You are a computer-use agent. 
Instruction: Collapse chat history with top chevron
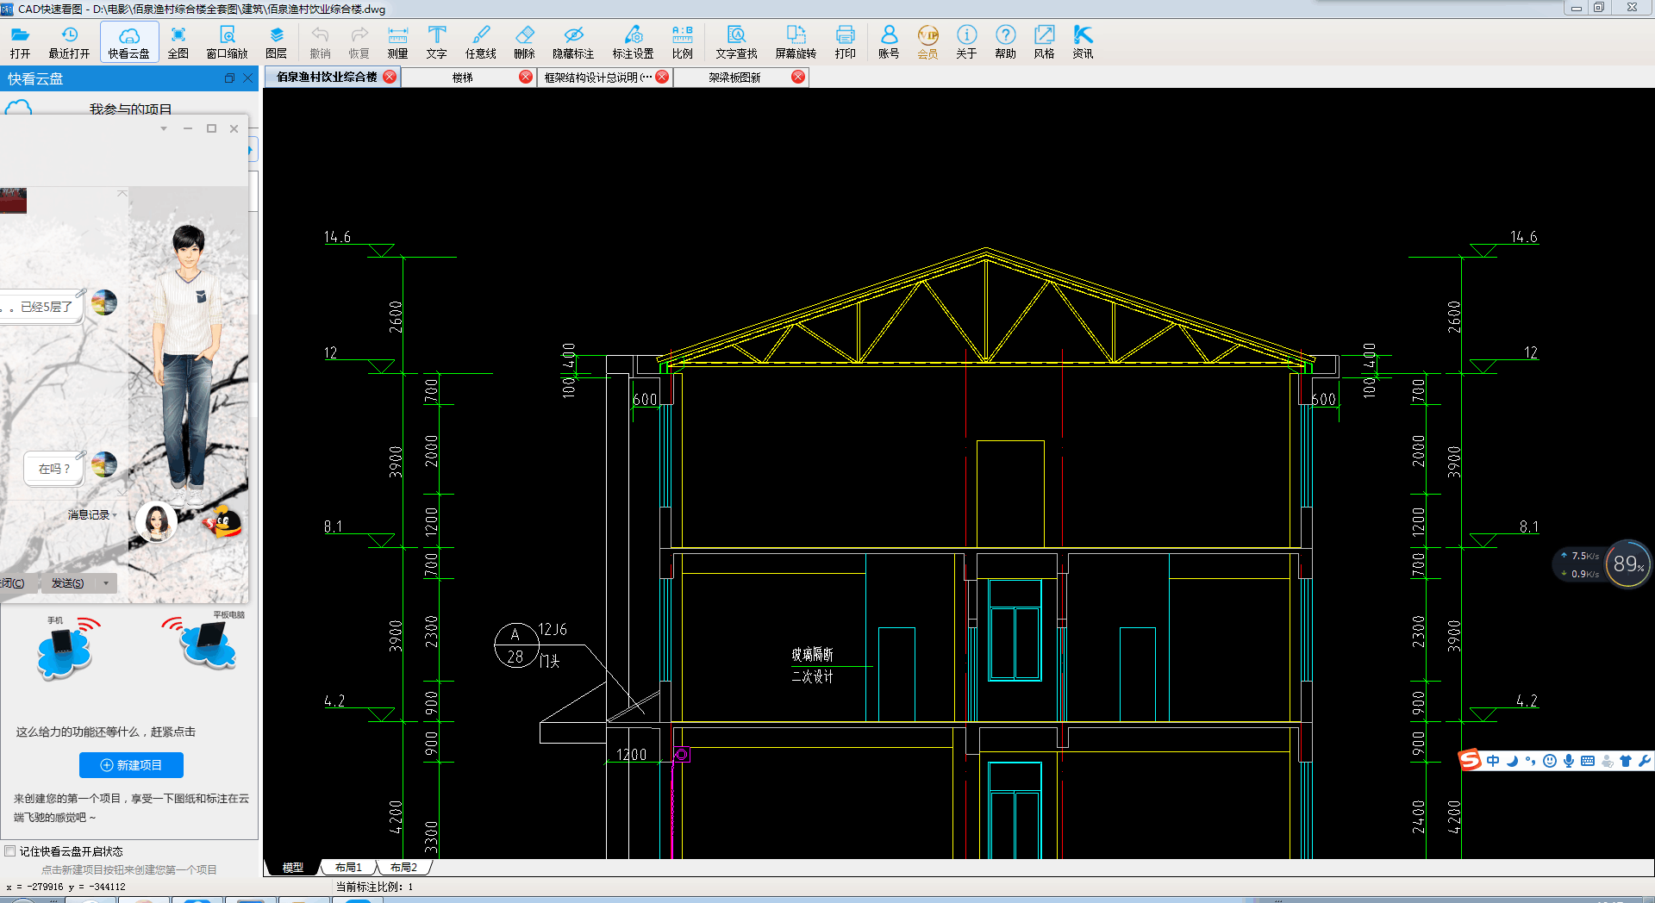pyautogui.click(x=122, y=194)
